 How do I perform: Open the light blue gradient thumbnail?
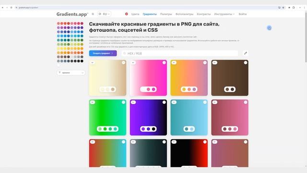point(189,117)
